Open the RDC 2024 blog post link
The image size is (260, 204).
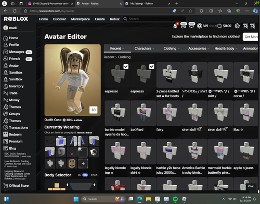(x=18, y=155)
